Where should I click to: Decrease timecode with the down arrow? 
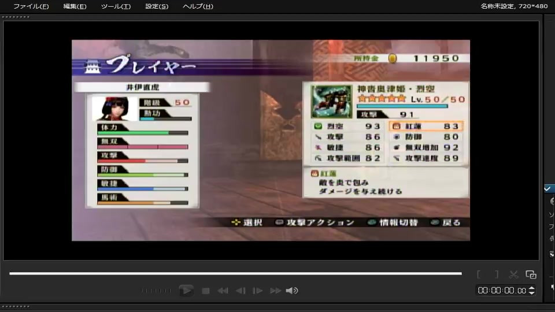click(x=532, y=293)
